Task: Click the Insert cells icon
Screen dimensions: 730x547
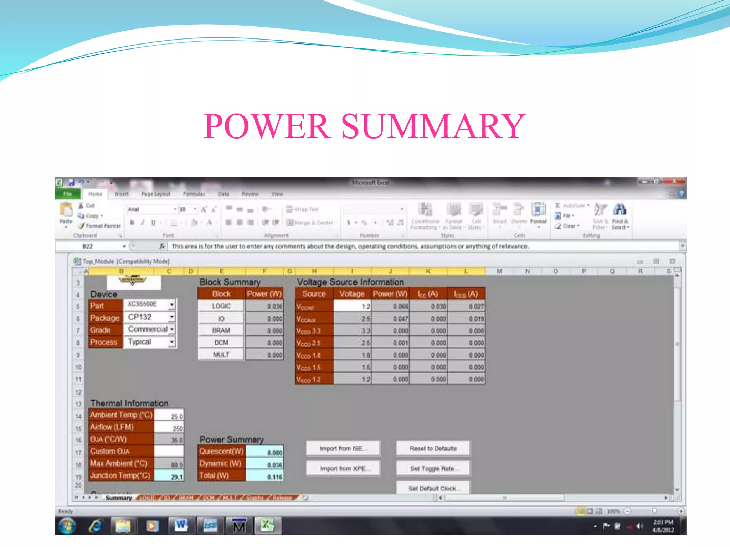Action: (x=499, y=209)
